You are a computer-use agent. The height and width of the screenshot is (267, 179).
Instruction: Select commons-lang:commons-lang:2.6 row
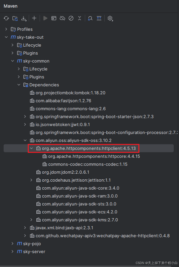[89, 109]
